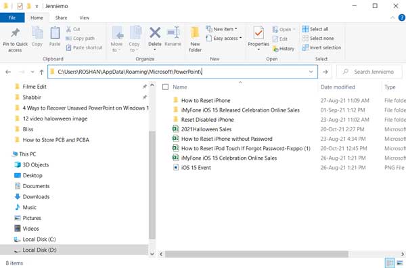This screenshot has height=268, width=406.
Task: Switch to the Home tab
Action: (37, 18)
